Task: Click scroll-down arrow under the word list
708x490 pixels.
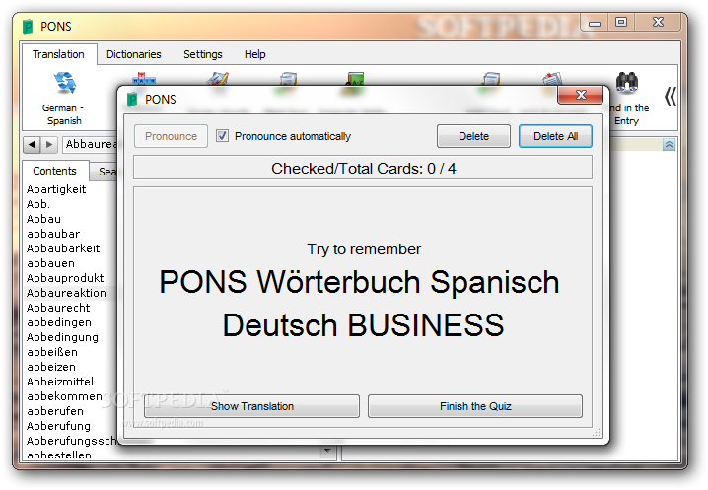Action: (x=327, y=451)
